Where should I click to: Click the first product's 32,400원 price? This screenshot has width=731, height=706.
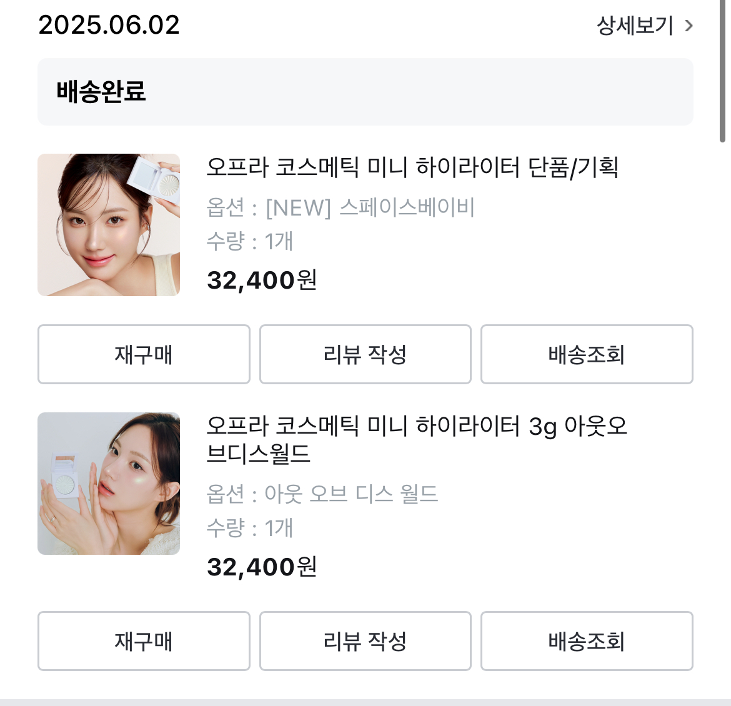[x=262, y=280]
